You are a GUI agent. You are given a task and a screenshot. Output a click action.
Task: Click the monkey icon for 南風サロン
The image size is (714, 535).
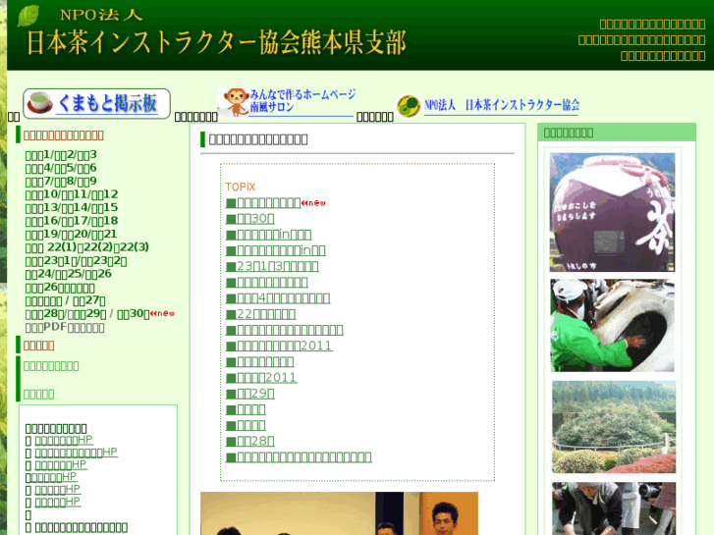(x=235, y=102)
